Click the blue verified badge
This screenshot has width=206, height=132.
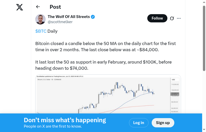click(x=93, y=17)
